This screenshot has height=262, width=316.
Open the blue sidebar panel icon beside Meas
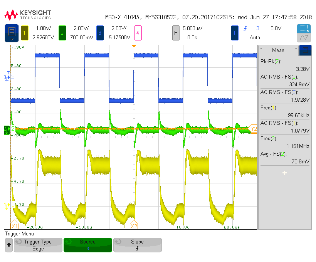tap(305, 50)
